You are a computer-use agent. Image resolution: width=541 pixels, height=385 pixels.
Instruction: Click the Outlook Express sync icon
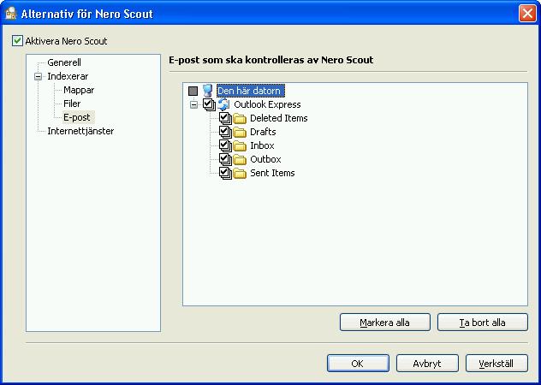[223, 104]
